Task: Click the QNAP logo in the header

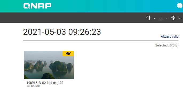Action: click(37, 6)
